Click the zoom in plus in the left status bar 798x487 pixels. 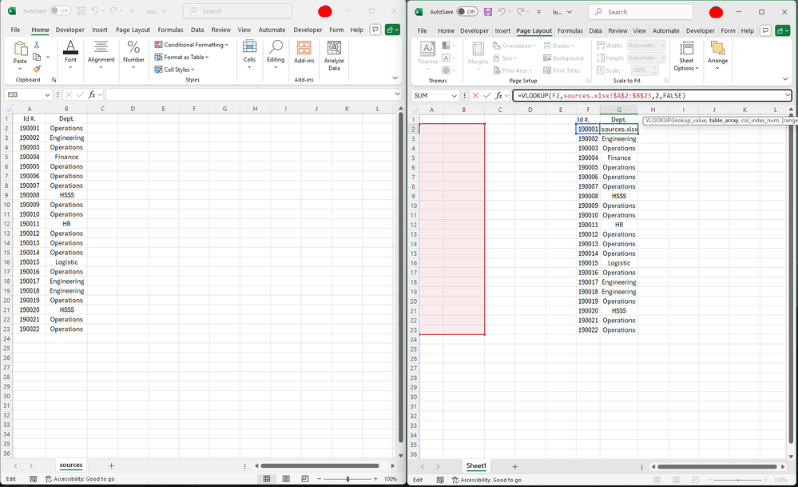tap(375, 479)
